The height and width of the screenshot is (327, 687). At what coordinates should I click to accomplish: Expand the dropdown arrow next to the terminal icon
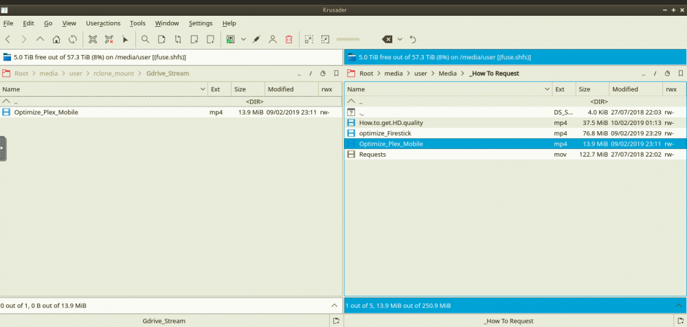coord(243,39)
